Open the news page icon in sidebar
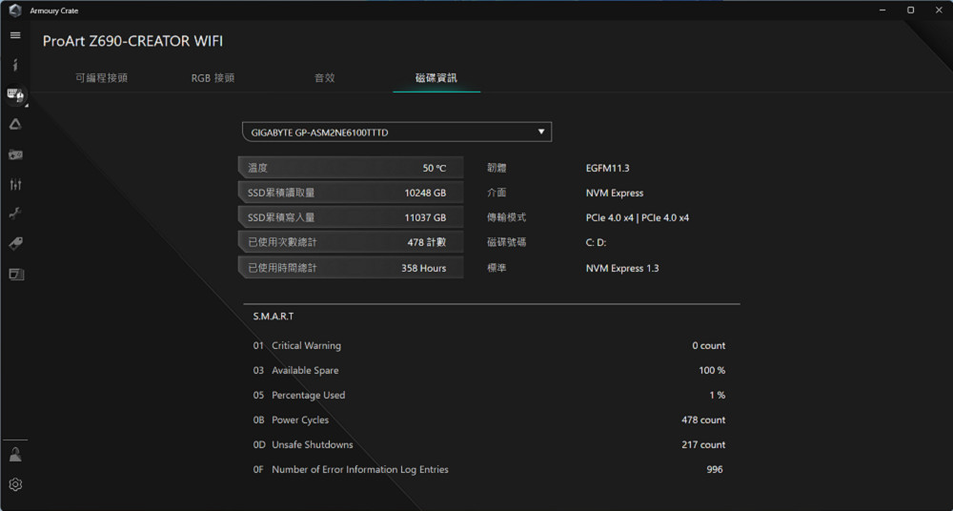Screen dimensions: 953x511 click(x=16, y=274)
